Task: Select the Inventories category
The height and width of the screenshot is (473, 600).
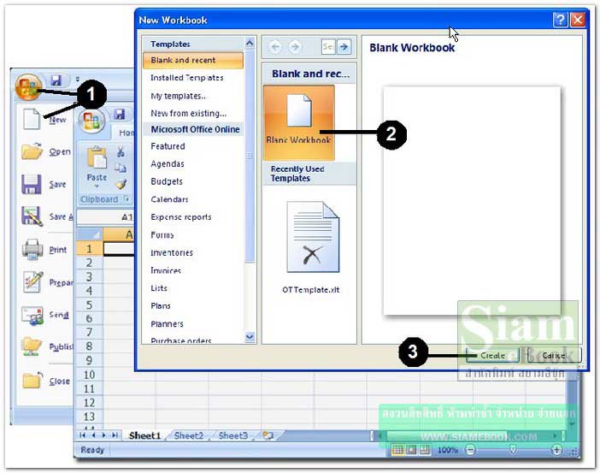Action: click(x=172, y=253)
